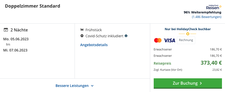Click the Mastercard payment logo

pos(158,40)
